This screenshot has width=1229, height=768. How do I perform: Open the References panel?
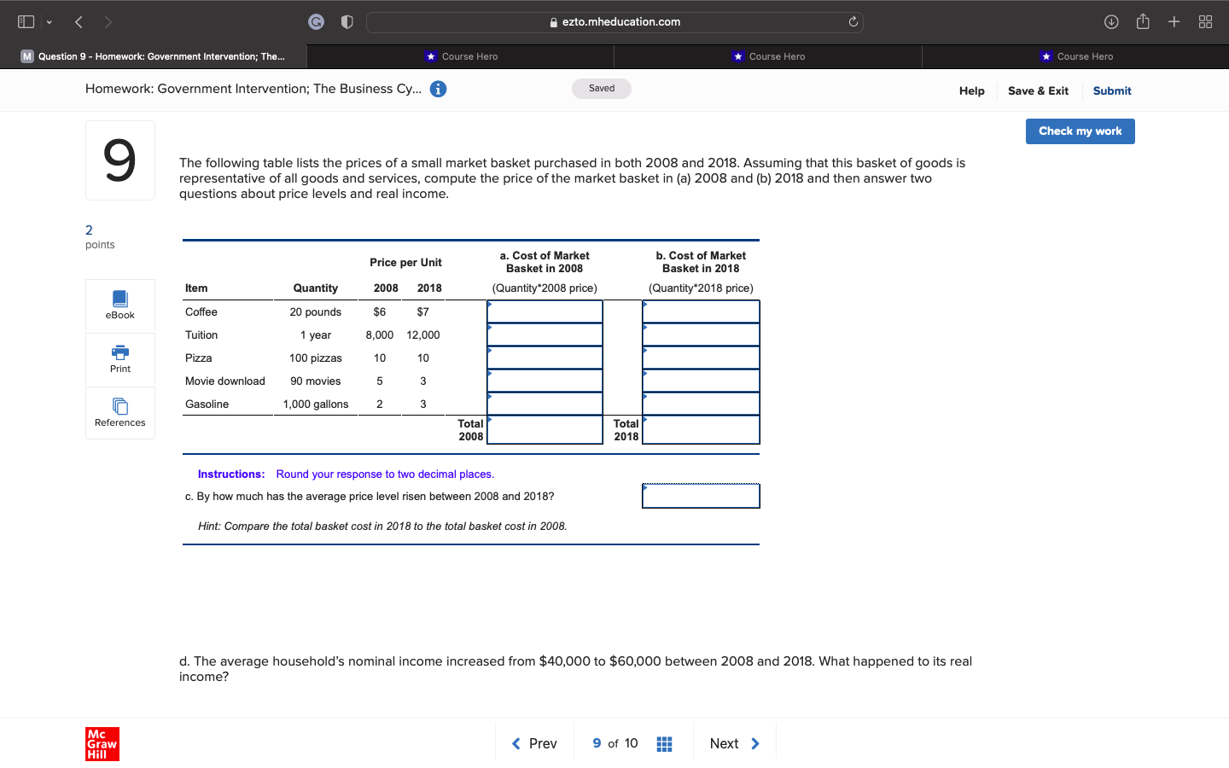click(x=119, y=412)
